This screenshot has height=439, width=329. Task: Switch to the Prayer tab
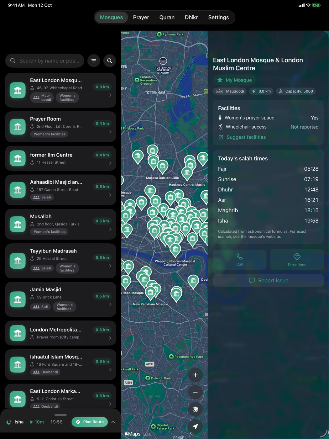(141, 17)
